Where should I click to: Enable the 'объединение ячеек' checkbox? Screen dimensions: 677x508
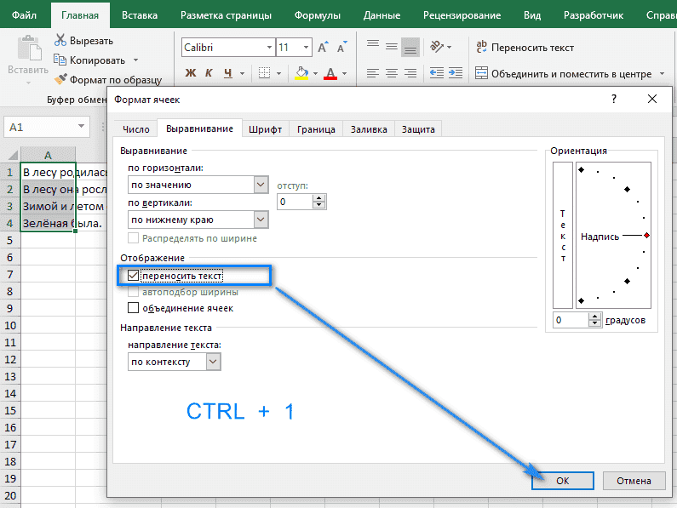[x=133, y=308]
